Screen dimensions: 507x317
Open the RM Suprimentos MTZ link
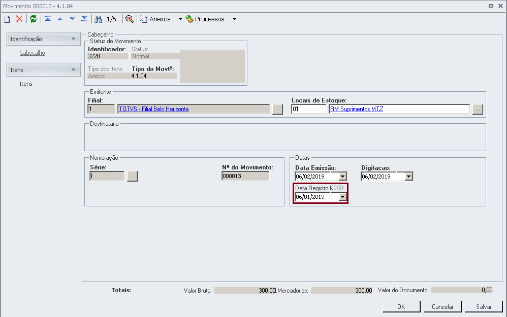[357, 109]
